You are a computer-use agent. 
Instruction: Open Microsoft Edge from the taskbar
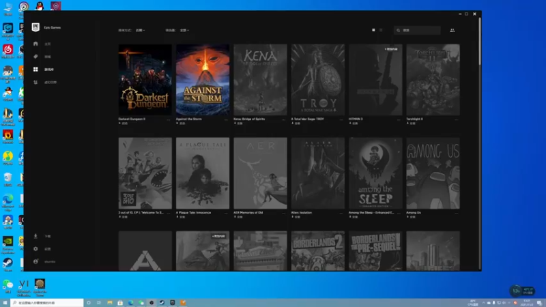coord(130,303)
